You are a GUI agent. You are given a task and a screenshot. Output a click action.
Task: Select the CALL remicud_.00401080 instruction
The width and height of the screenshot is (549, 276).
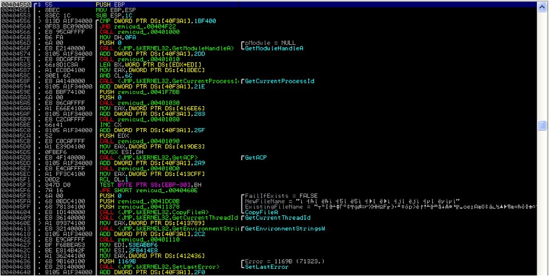[x=140, y=119]
